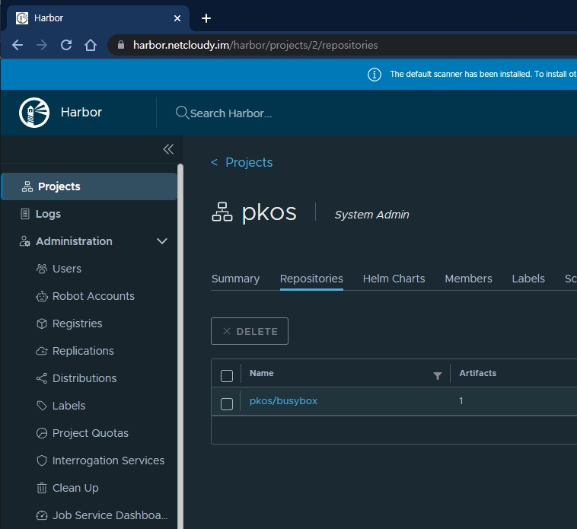Click the Harbor title text in header
The width and height of the screenshot is (577, 529).
(x=81, y=112)
